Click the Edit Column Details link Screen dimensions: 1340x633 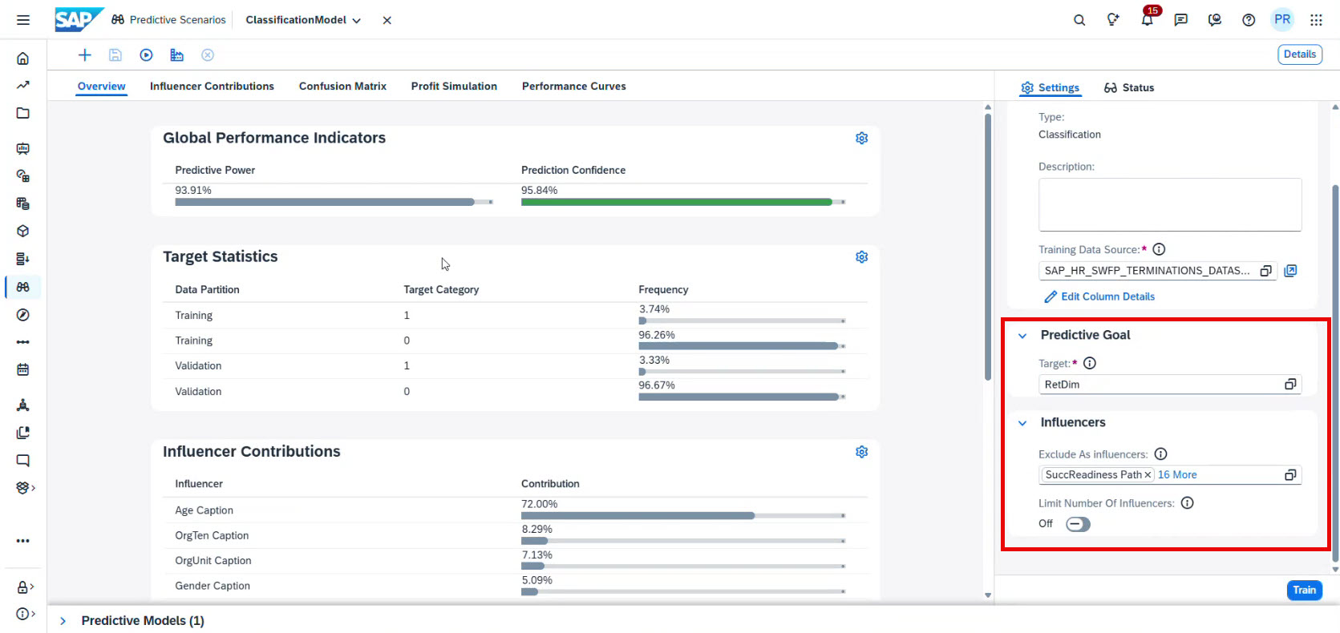1107,296
